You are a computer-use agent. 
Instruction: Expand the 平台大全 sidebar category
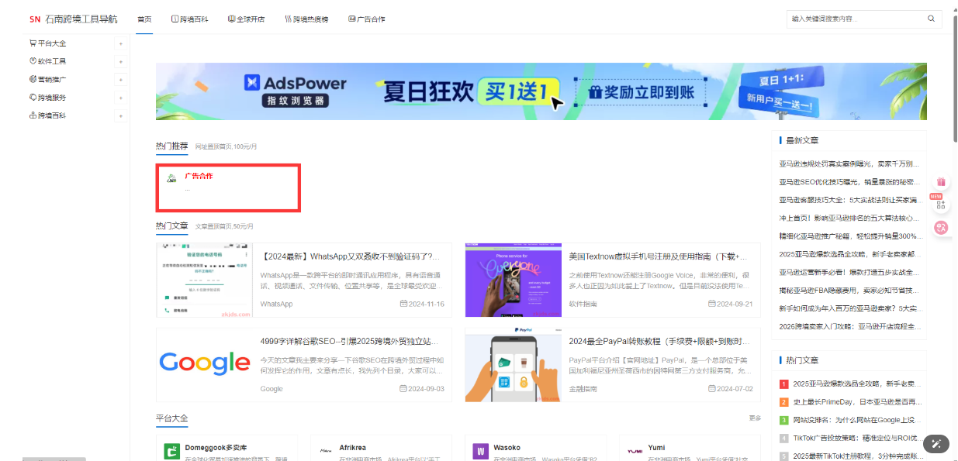point(121,43)
